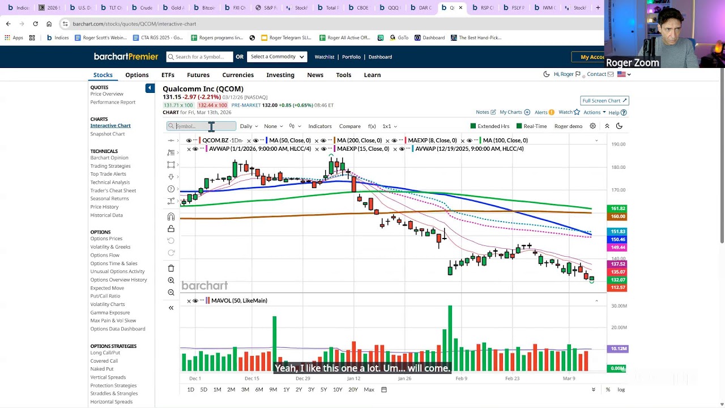Open the browser home page
725x408 pixels.
[49, 24]
